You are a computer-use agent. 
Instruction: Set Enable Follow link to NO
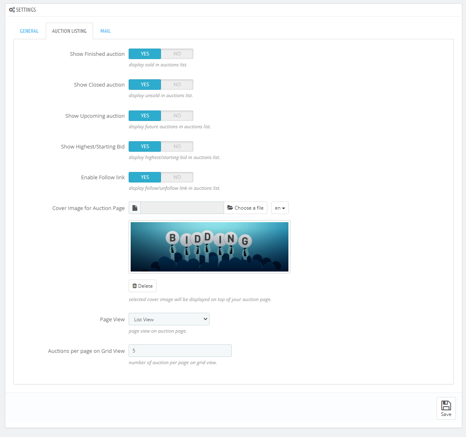click(177, 177)
